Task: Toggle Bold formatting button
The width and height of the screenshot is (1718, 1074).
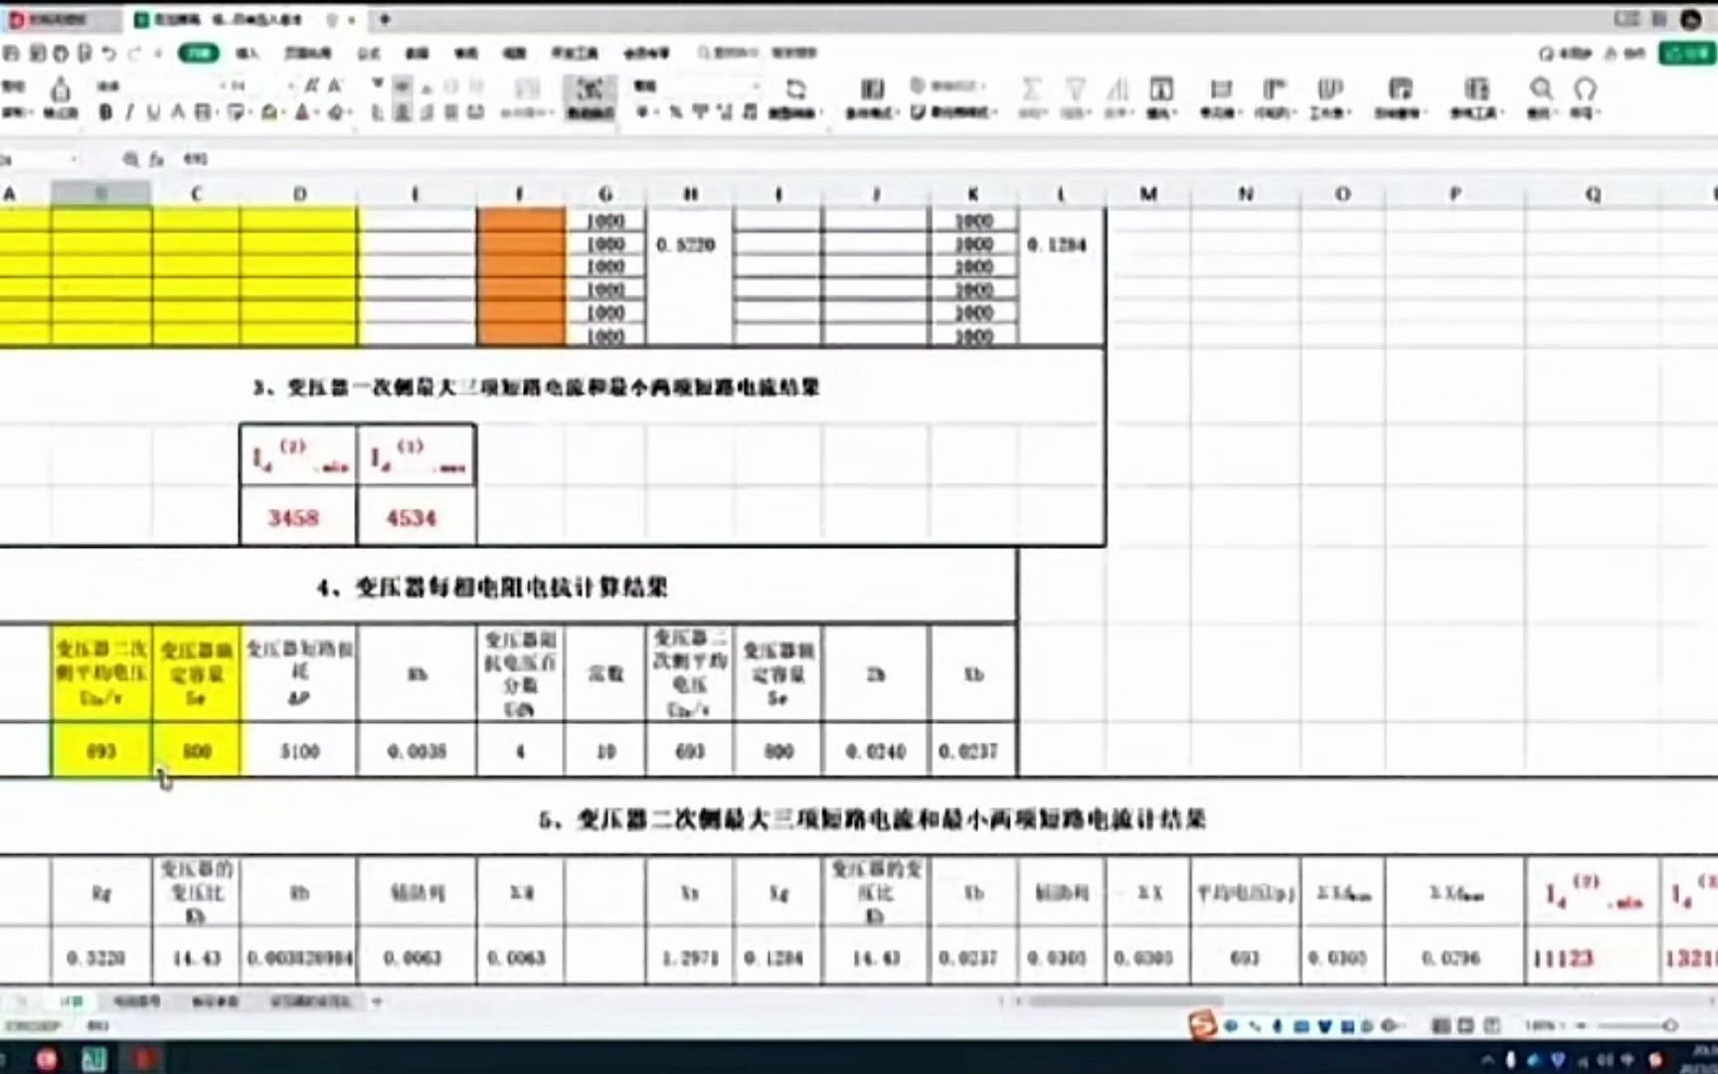Action: tap(105, 112)
